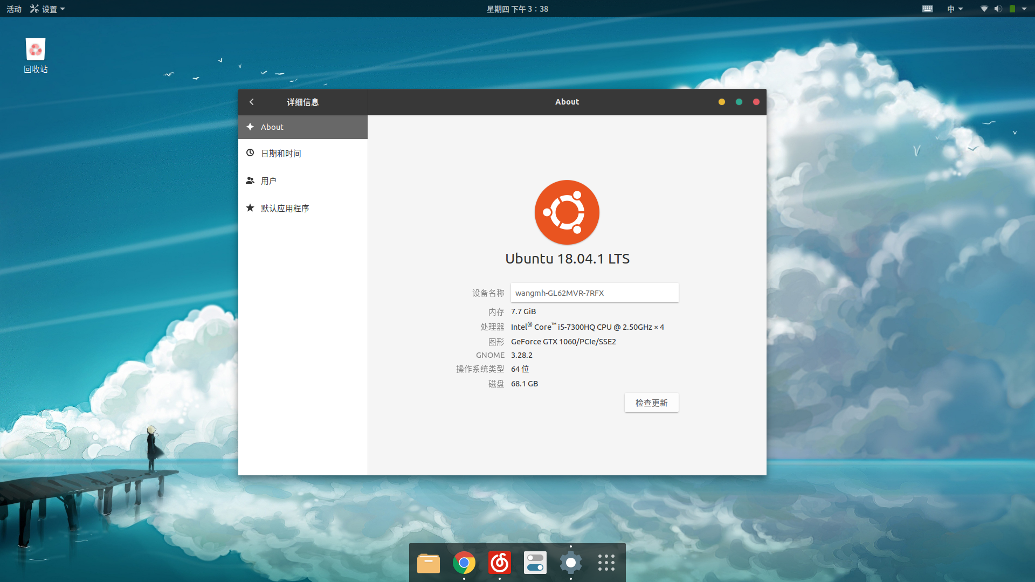Image resolution: width=1035 pixels, height=582 pixels.
Task: Open 默认应用程序 settings panel
Action: [303, 209]
